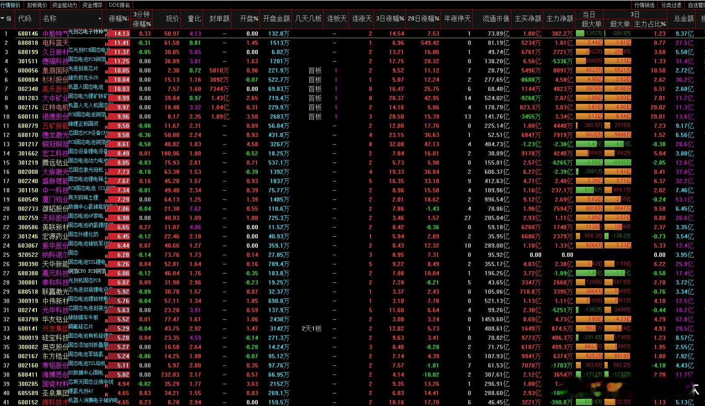705x406 pixels.
Task: Click the 名称 column header
Action: [x=50, y=19]
